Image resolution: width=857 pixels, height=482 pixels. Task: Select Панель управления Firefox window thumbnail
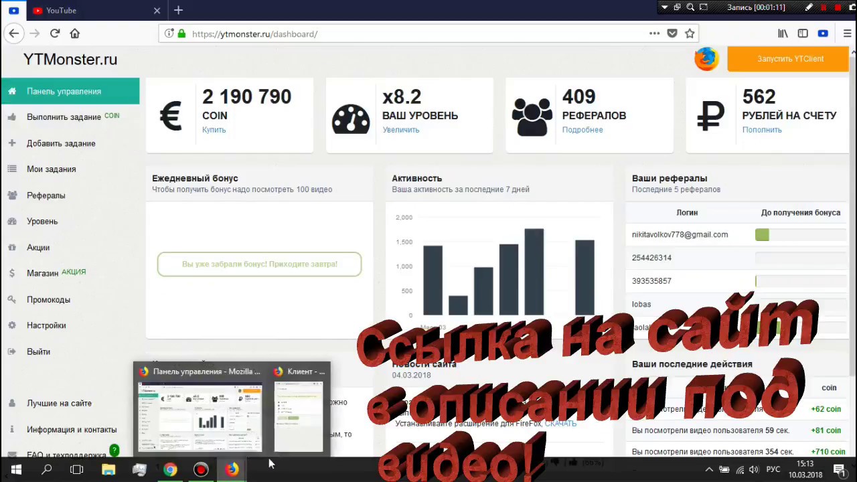pos(200,409)
